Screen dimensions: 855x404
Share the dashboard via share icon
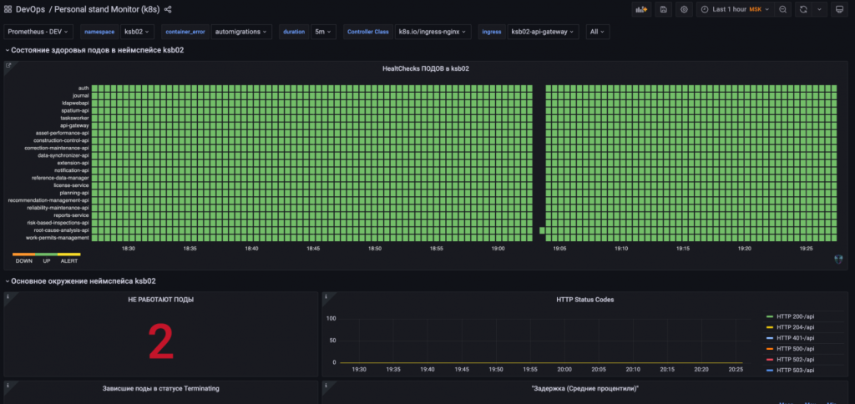tap(168, 9)
